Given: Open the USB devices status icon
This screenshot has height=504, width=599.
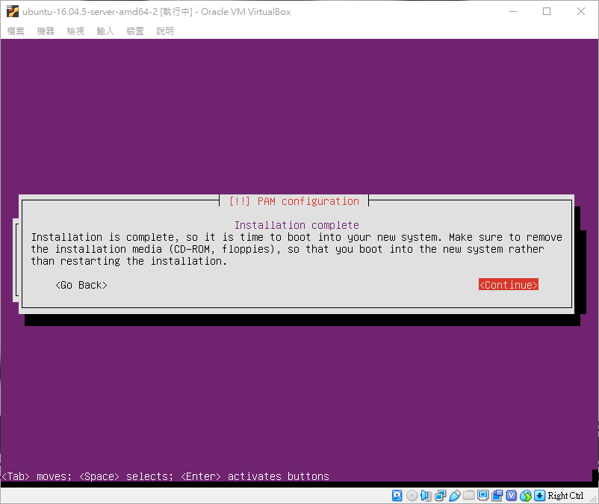Looking at the screenshot, I should point(454,496).
